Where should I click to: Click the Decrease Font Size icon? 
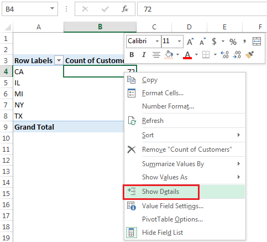(x=203, y=42)
